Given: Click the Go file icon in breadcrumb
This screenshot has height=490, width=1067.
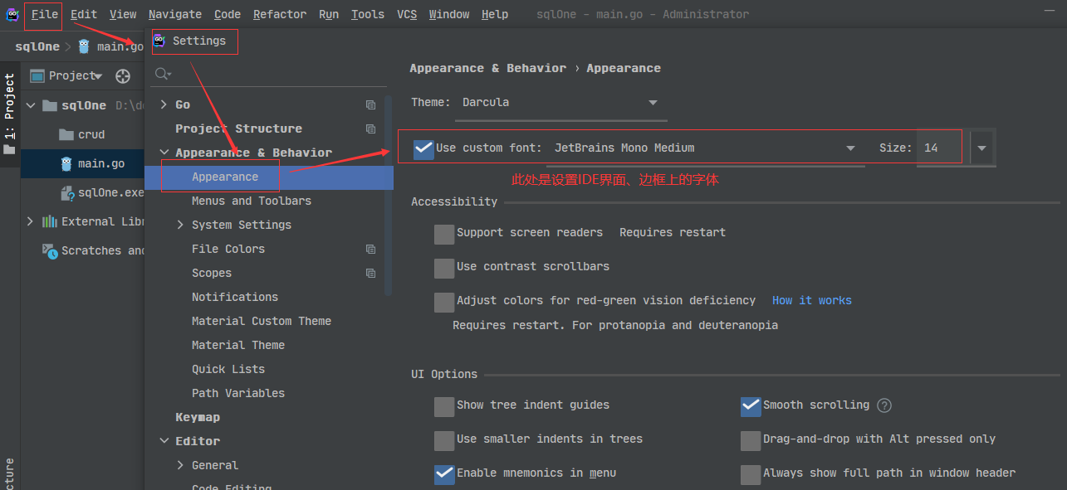Looking at the screenshot, I should 84,46.
